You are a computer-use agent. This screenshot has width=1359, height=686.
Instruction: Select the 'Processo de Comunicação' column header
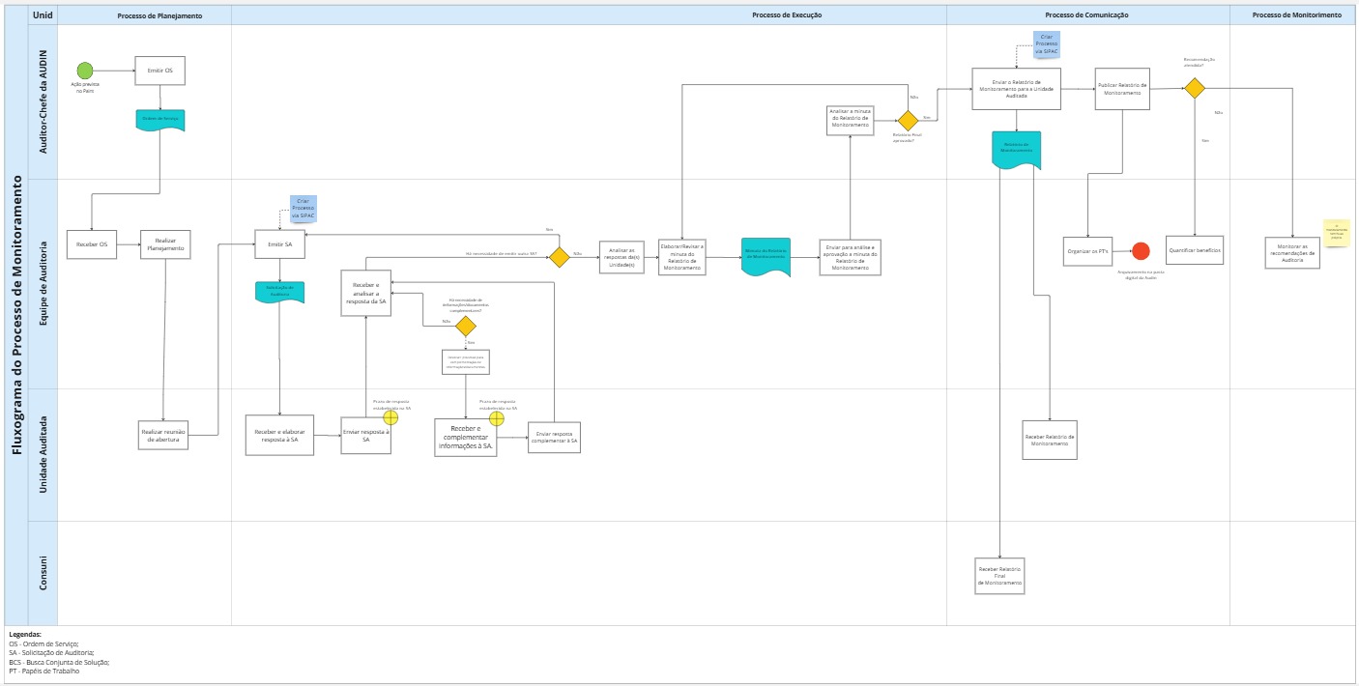pyautogui.click(x=1087, y=15)
